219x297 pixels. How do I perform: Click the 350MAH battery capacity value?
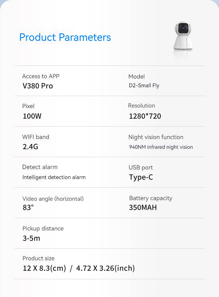point(143,207)
